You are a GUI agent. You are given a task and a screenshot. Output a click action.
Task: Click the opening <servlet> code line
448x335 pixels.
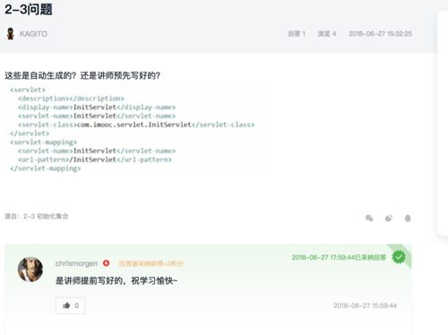[x=28, y=90]
